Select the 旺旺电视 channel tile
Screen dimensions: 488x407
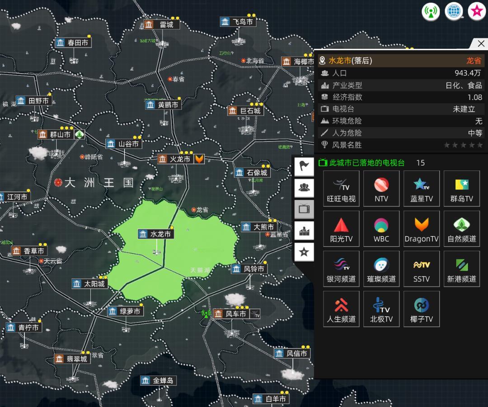(341, 189)
